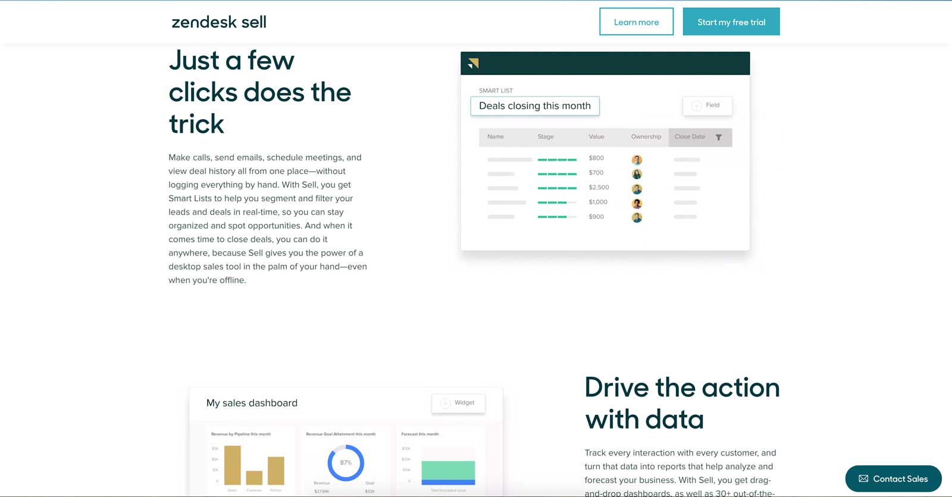The width and height of the screenshot is (952, 497).
Task: Click the SMART LIST label
Action: (x=496, y=90)
